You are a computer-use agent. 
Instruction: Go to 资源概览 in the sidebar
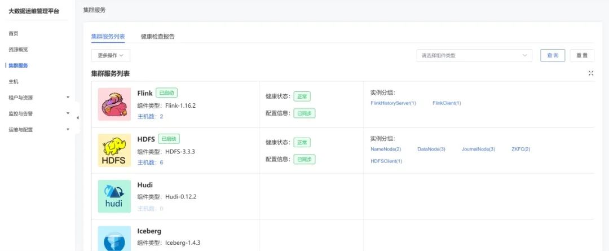pyautogui.click(x=18, y=50)
